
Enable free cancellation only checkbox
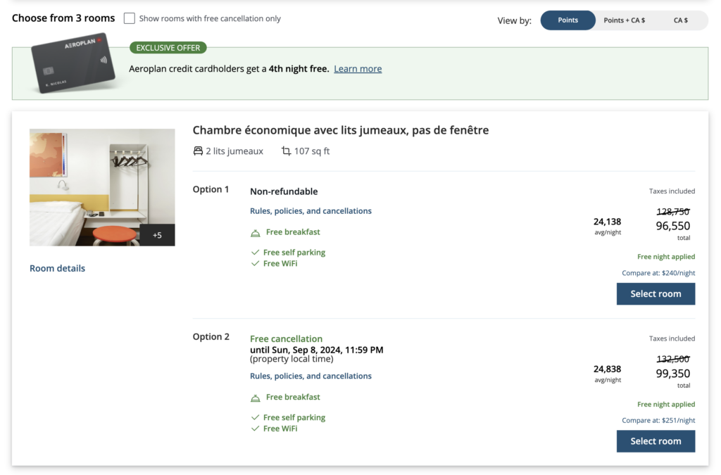tap(129, 19)
